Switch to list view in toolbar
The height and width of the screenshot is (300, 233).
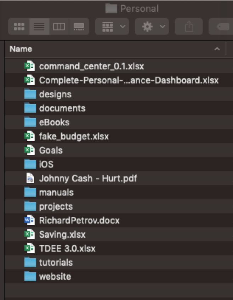39,27
